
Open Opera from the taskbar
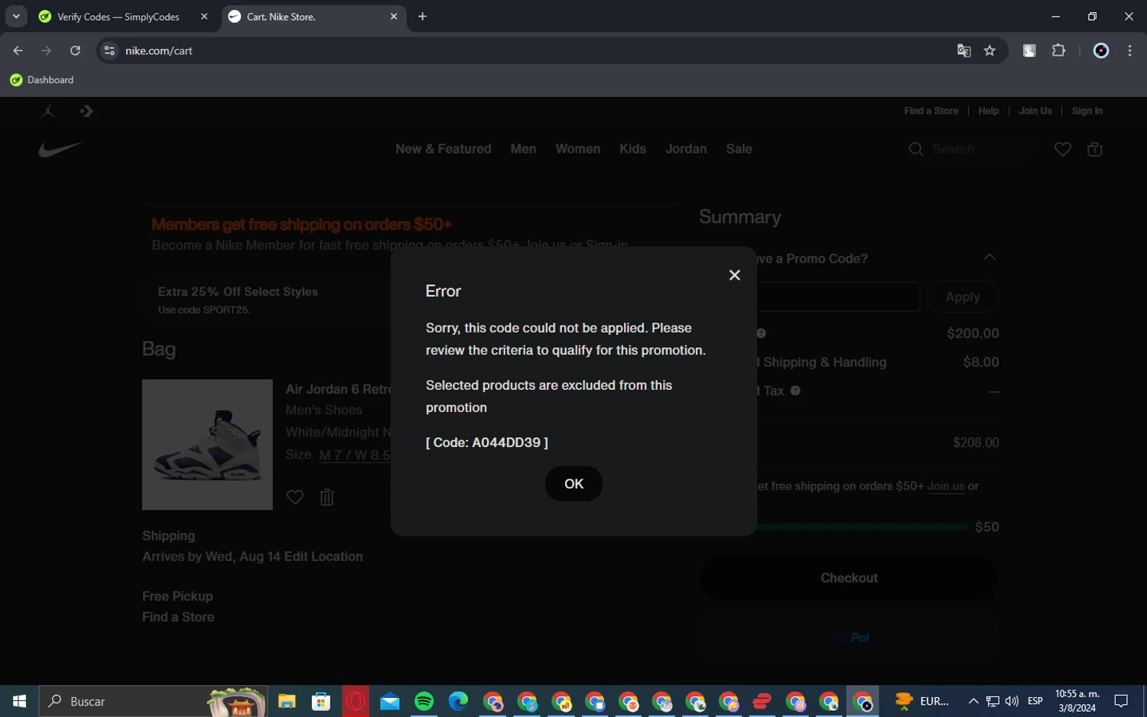coord(356,701)
